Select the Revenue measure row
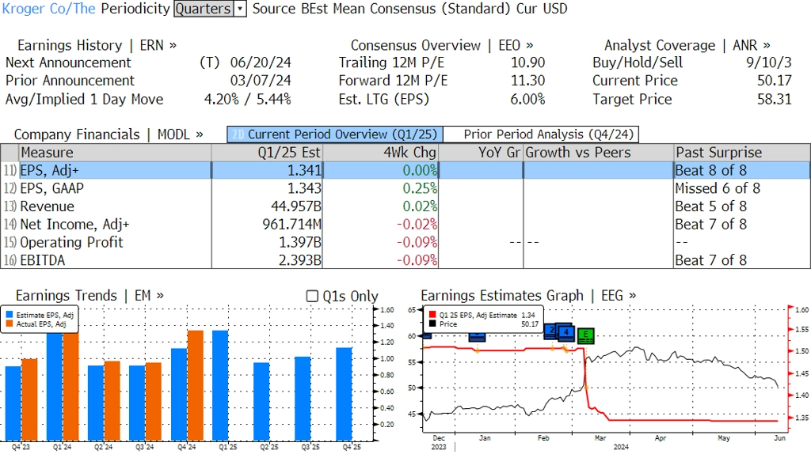The image size is (811, 454). point(405,206)
